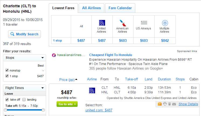Print this flight using printer icon
201x116 pixels.
pyautogui.click(x=165, y=104)
